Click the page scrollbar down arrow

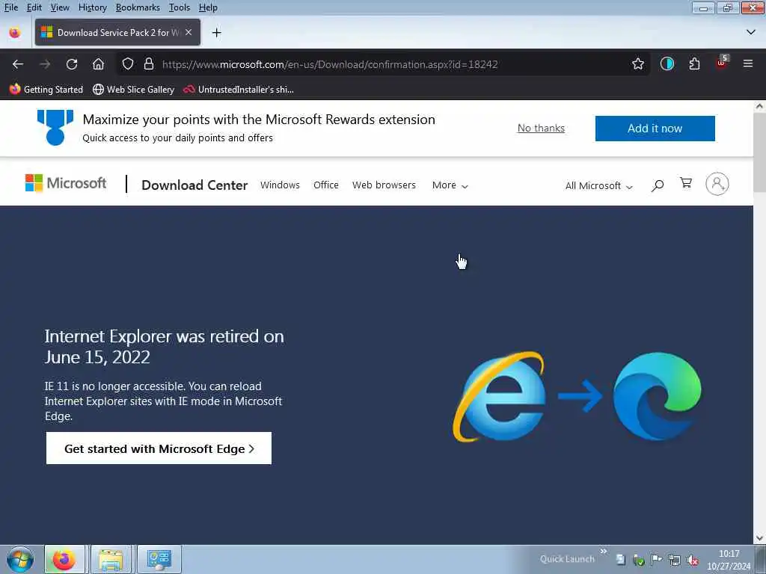(x=759, y=538)
